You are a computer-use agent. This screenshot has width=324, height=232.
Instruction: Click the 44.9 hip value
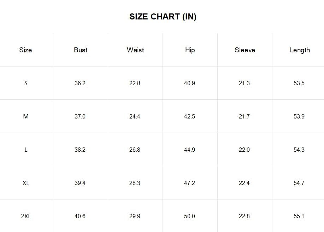[x=189, y=150]
